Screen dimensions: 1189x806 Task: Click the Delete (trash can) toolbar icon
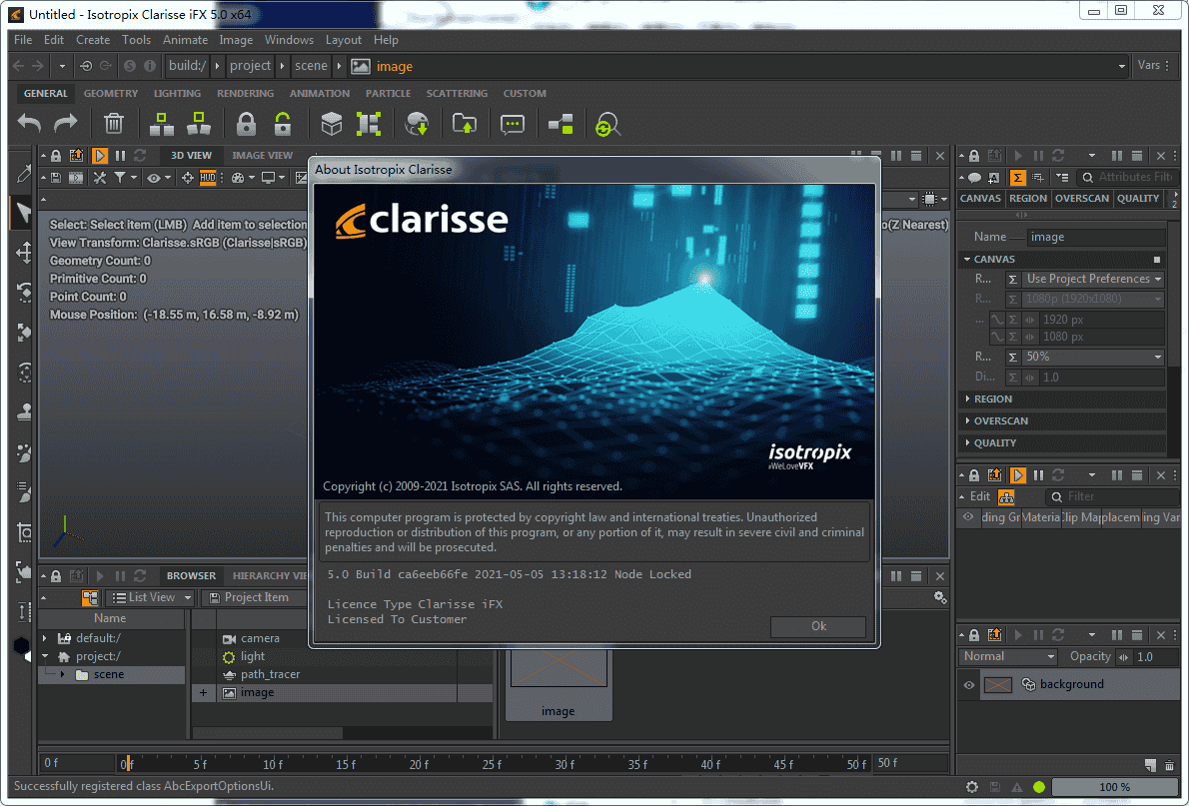113,123
